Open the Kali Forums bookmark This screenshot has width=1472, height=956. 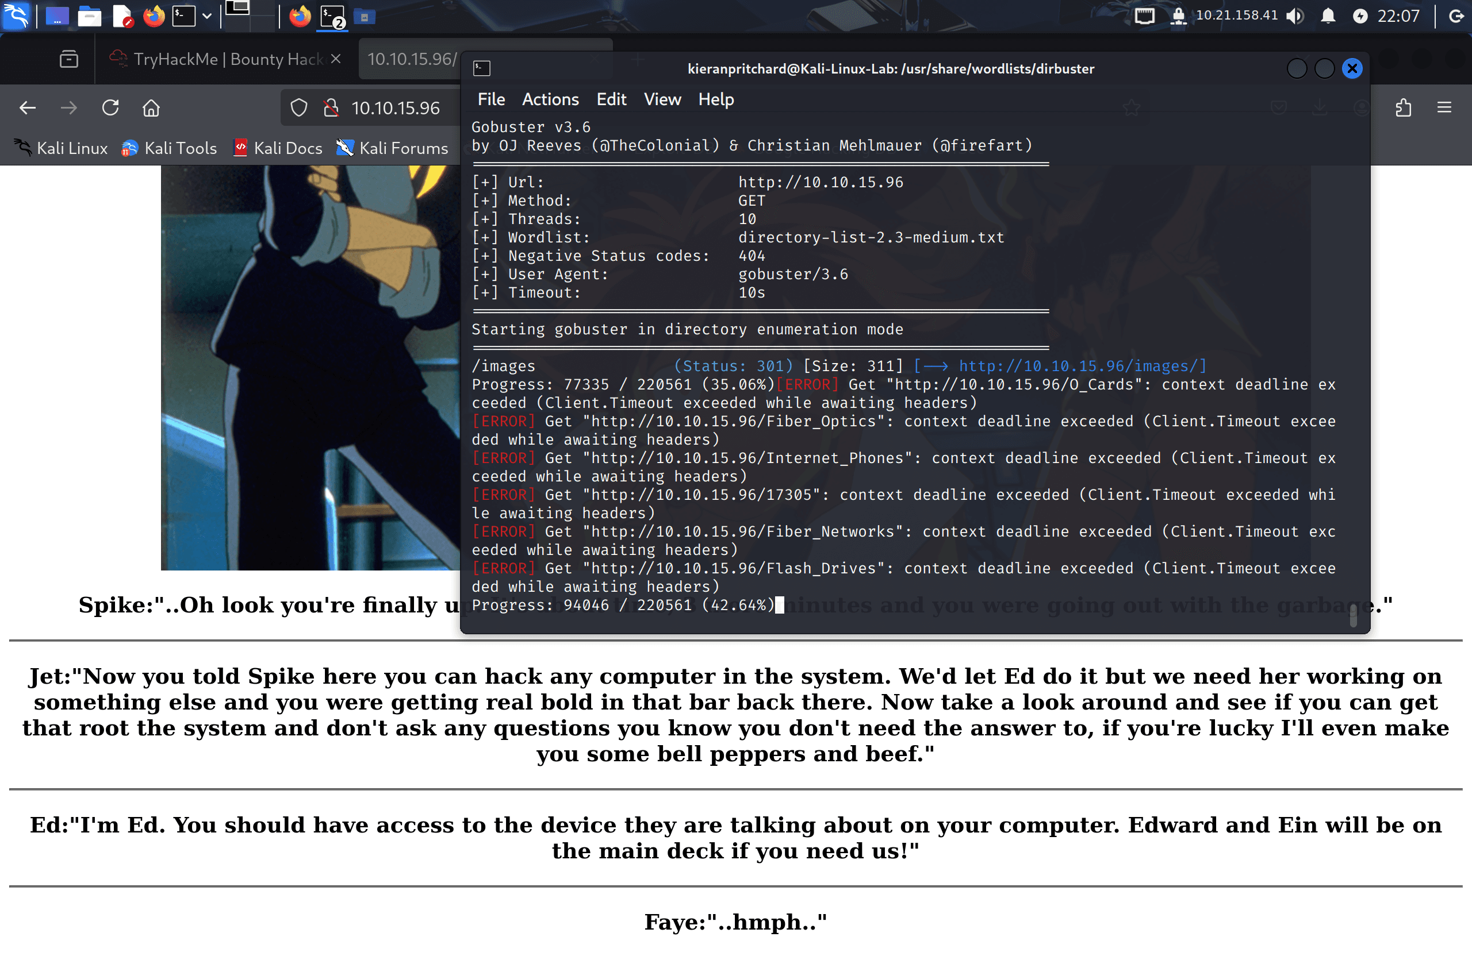[392, 148]
